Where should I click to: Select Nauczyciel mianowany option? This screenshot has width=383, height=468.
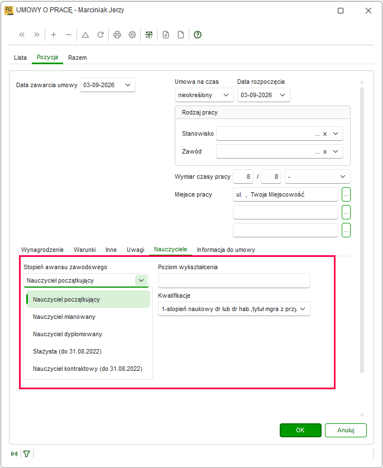88,317
